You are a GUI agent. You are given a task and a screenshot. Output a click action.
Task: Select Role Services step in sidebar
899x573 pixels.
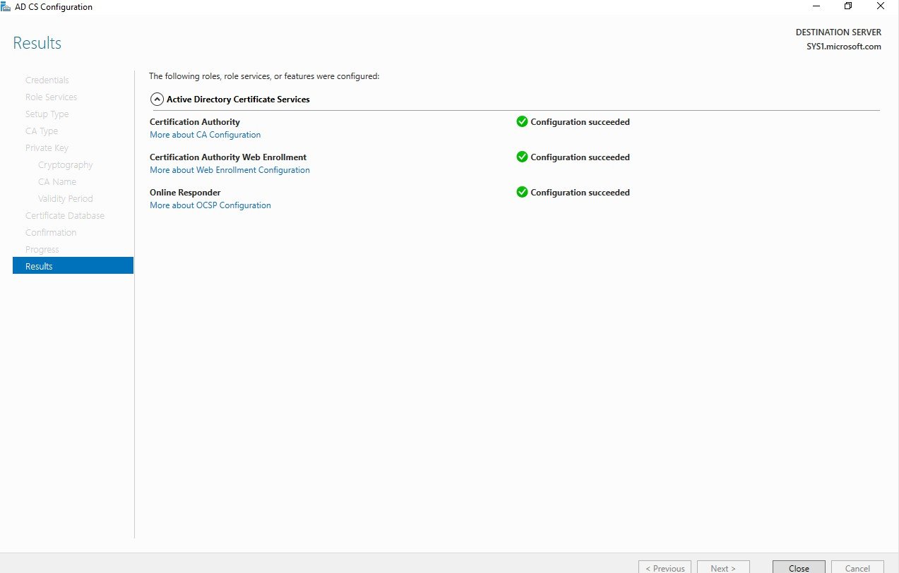52,97
